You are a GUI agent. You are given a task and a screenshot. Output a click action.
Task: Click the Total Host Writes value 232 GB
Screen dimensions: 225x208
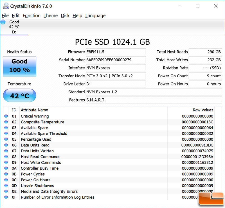tap(205, 60)
